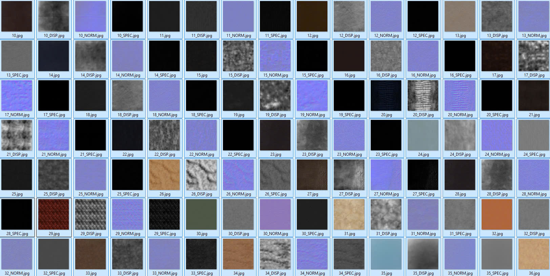Viewport: 550px width, 276px height.
Task: Select the 17_DISP.jpg displacement map file
Action: click(534, 56)
